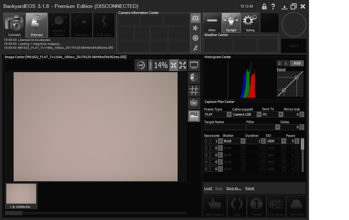Switch to Preview mode tab

click(37, 25)
